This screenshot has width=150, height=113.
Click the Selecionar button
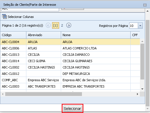[73, 108]
